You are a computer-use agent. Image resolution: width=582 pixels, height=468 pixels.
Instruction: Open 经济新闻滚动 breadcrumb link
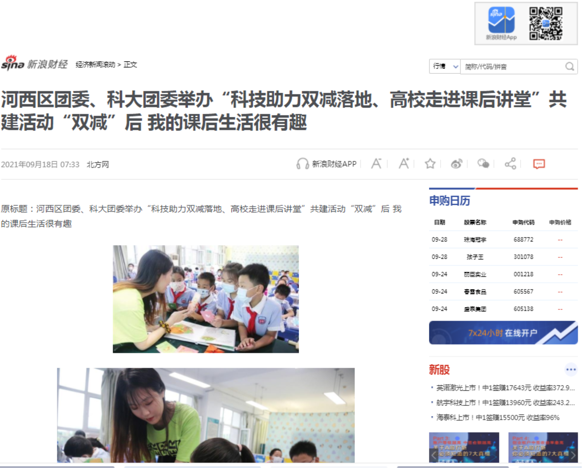pyautogui.click(x=96, y=65)
